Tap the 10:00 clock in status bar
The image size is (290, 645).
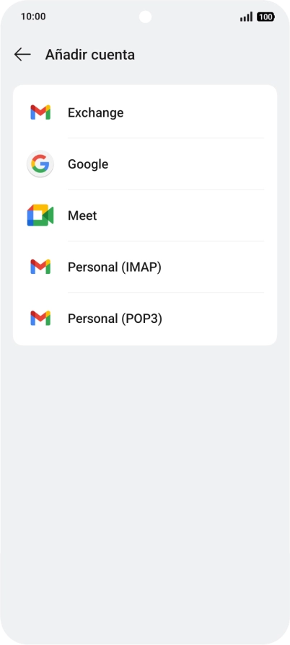pos(33,17)
